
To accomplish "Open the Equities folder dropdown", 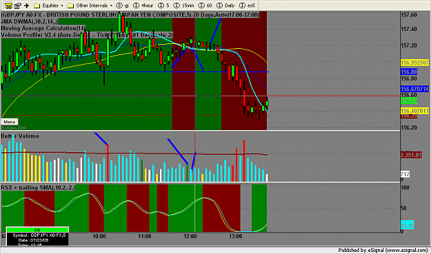I will point(49,6).
